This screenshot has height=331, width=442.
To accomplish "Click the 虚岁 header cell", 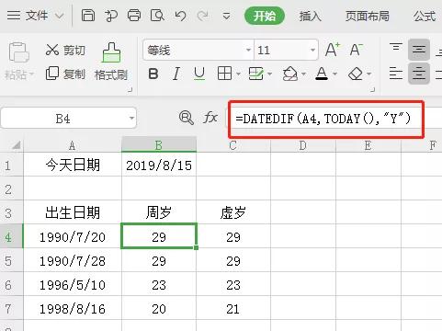I will click(x=233, y=212).
